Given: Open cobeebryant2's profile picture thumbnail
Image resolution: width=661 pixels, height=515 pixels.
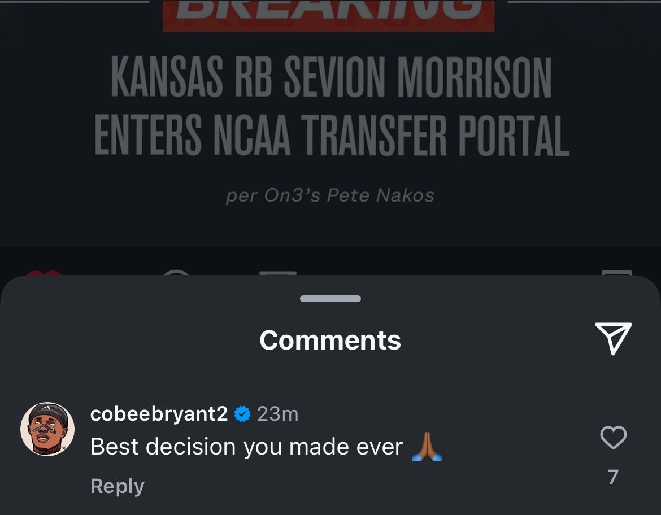Looking at the screenshot, I should (47, 429).
